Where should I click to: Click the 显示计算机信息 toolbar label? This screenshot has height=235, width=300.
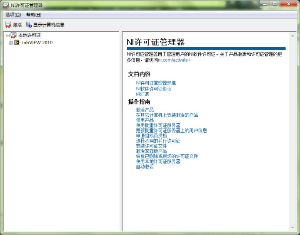point(49,25)
